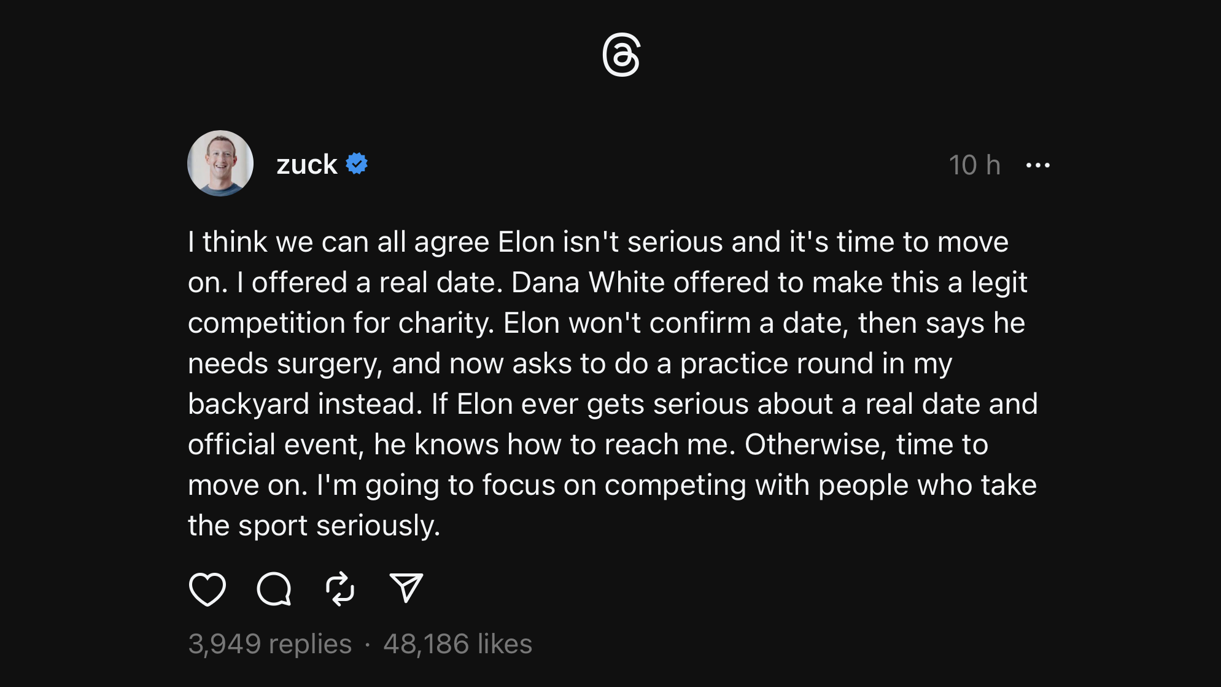Image resolution: width=1221 pixels, height=687 pixels.
Task: View the 48,186 likes list
Action: click(457, 644)
